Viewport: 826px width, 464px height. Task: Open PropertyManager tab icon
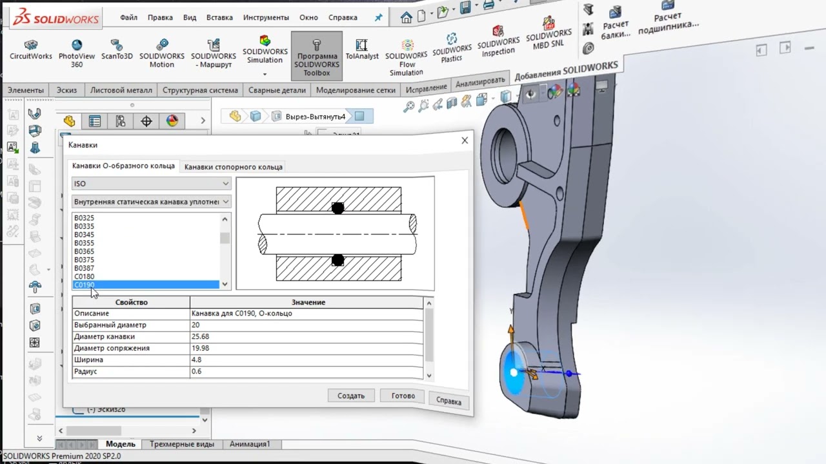click(95, 121)
